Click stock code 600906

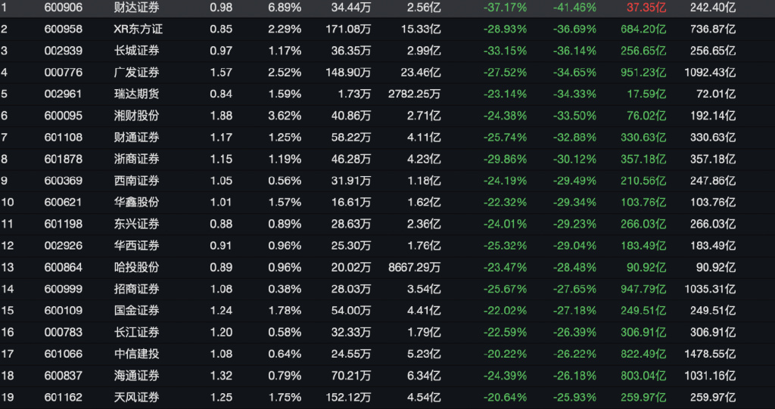[64, 8]
